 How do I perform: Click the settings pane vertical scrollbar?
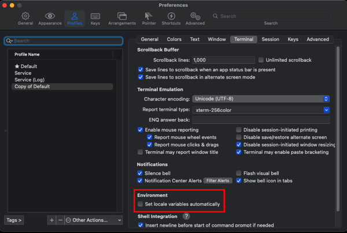tap(338, 128)
